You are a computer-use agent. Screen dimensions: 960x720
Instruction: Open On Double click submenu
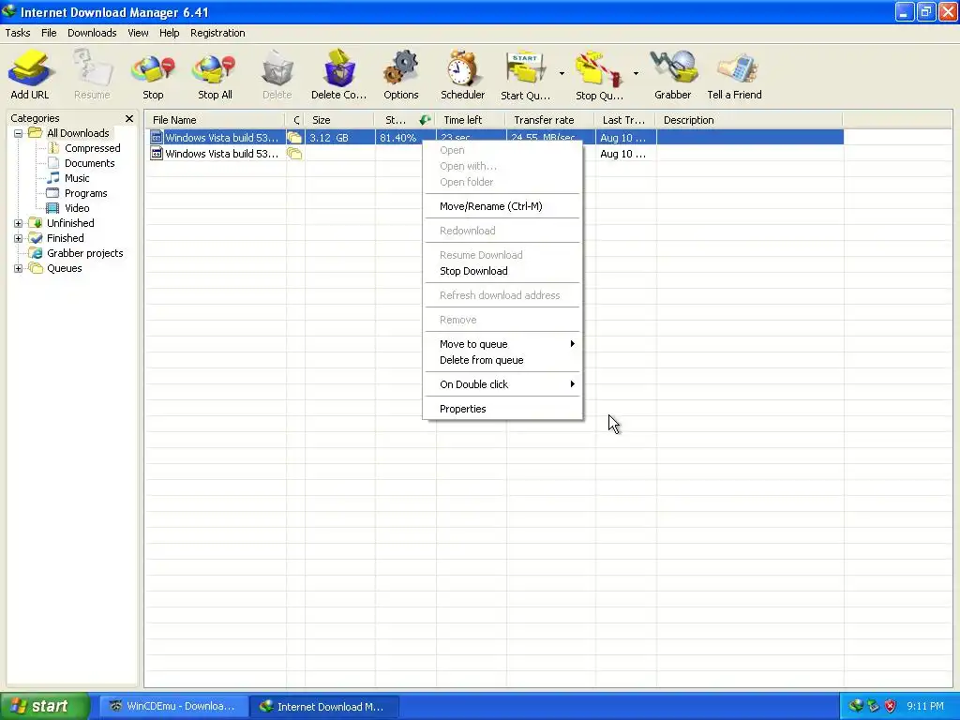pyautogui.click(x=502, y=384)
